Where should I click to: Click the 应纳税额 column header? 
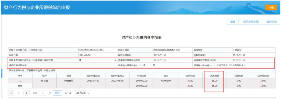190,76
